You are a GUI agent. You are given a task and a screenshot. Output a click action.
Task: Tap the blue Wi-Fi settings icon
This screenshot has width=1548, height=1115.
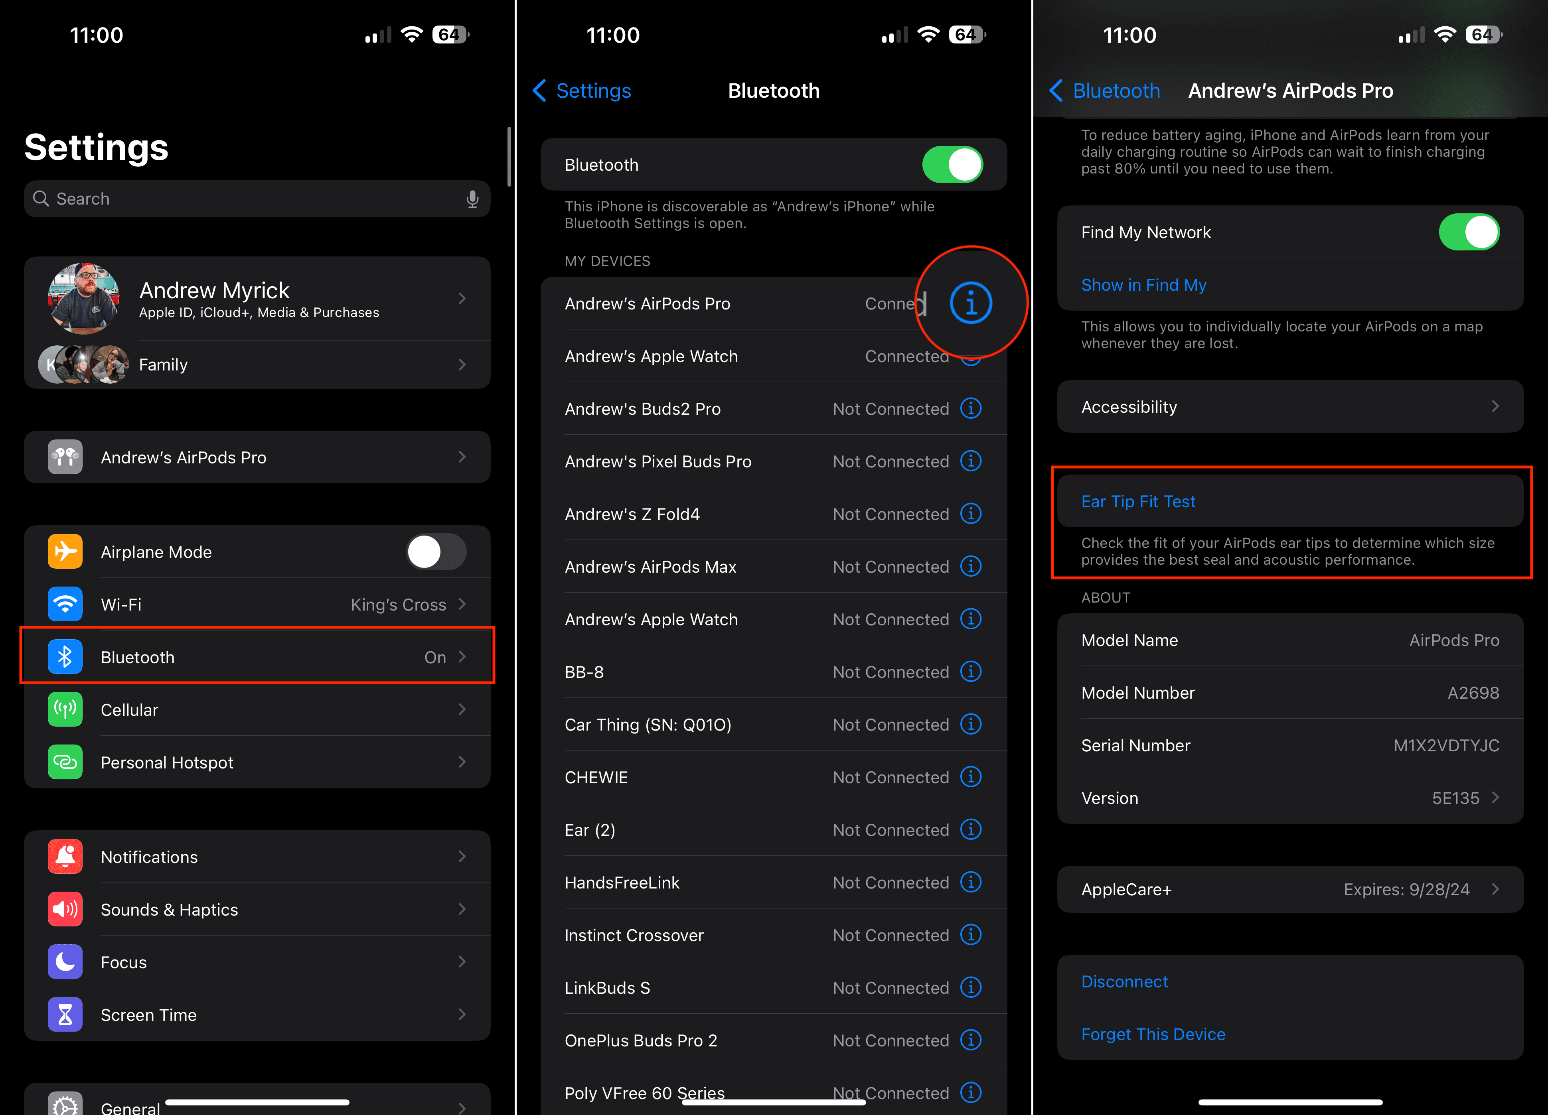(65, 604)
